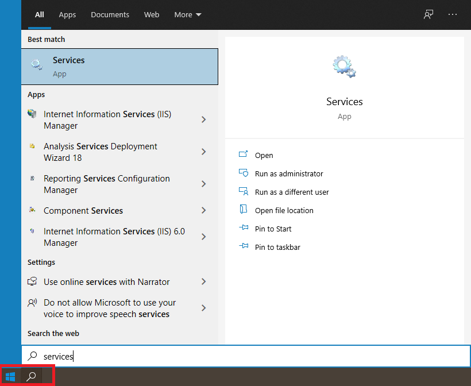
Task: Click the taskbar search magnifier icon
Action: [31, 376]
